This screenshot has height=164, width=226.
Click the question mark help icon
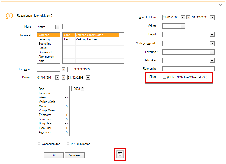pyautogui.click(x=9, y=16)
